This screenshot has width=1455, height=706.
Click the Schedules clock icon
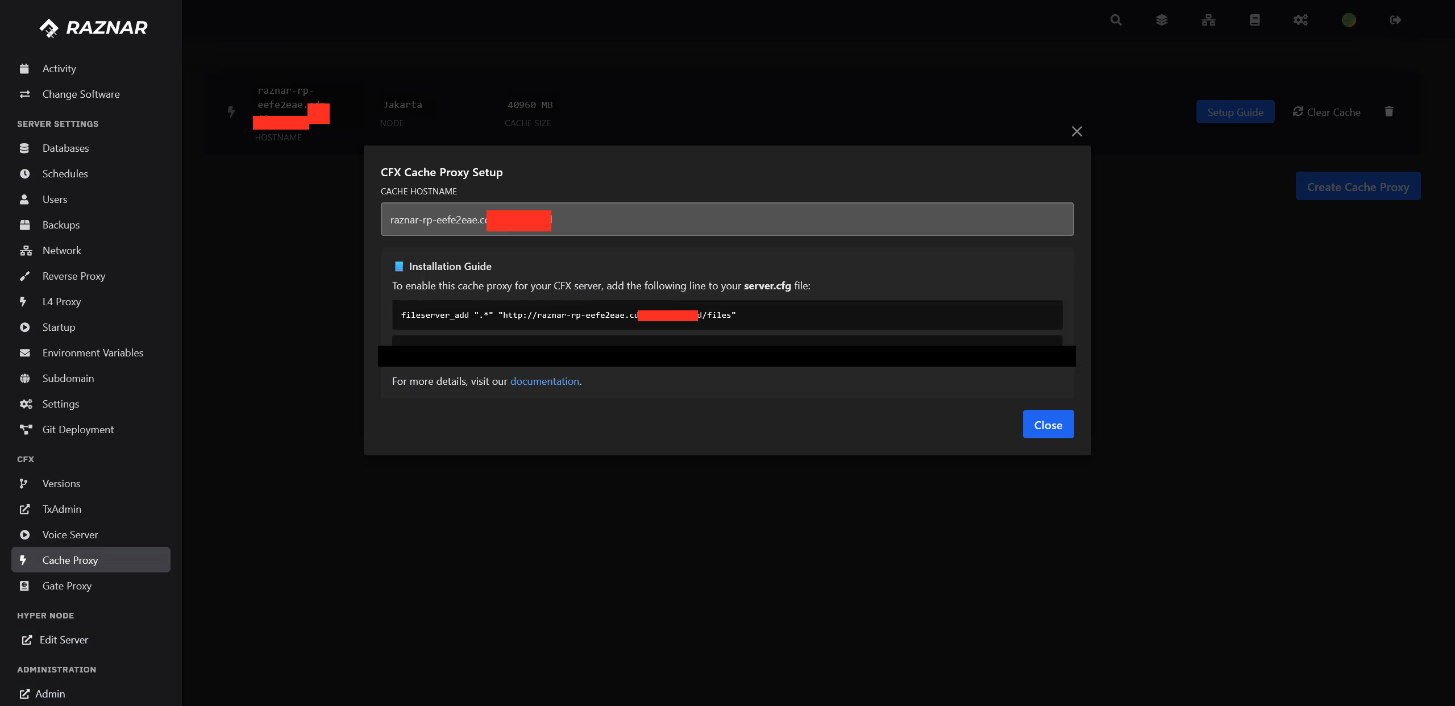(x=24, y=173)
